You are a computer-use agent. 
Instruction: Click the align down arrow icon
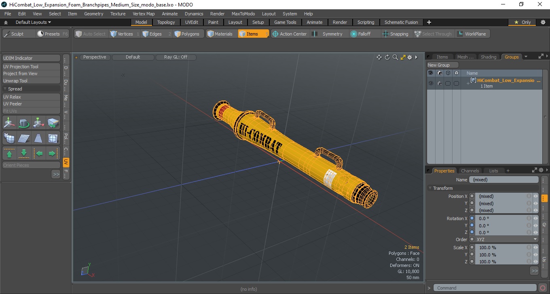[24, 153]
